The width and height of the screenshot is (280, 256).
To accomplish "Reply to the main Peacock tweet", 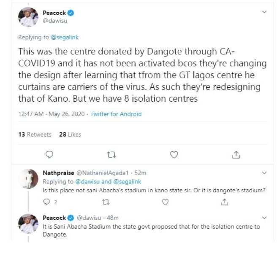I will point(49,155).
